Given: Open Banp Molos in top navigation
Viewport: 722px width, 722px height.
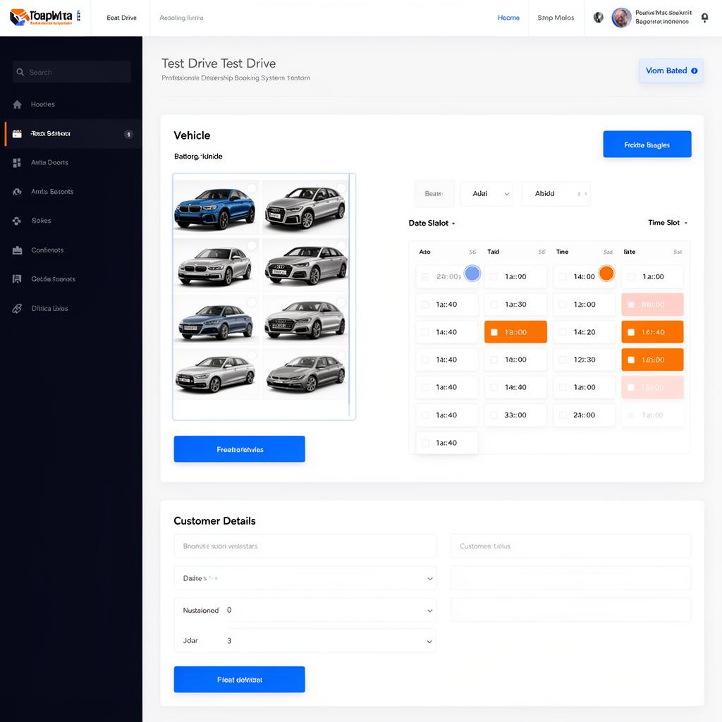Looking at the screenshot, I should pyautogui.click(x=556, y=18).
